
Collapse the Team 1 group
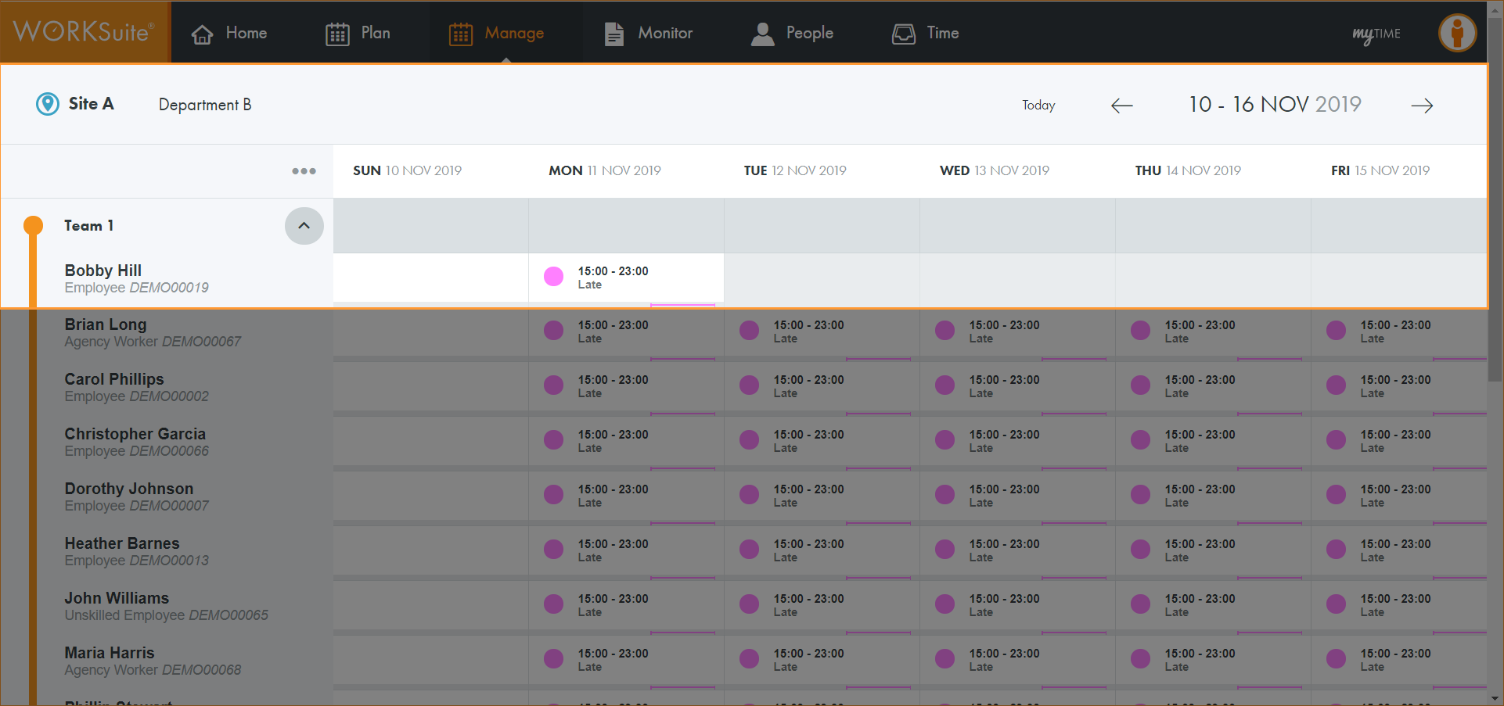pyautogui.click(x=304, y=226)
